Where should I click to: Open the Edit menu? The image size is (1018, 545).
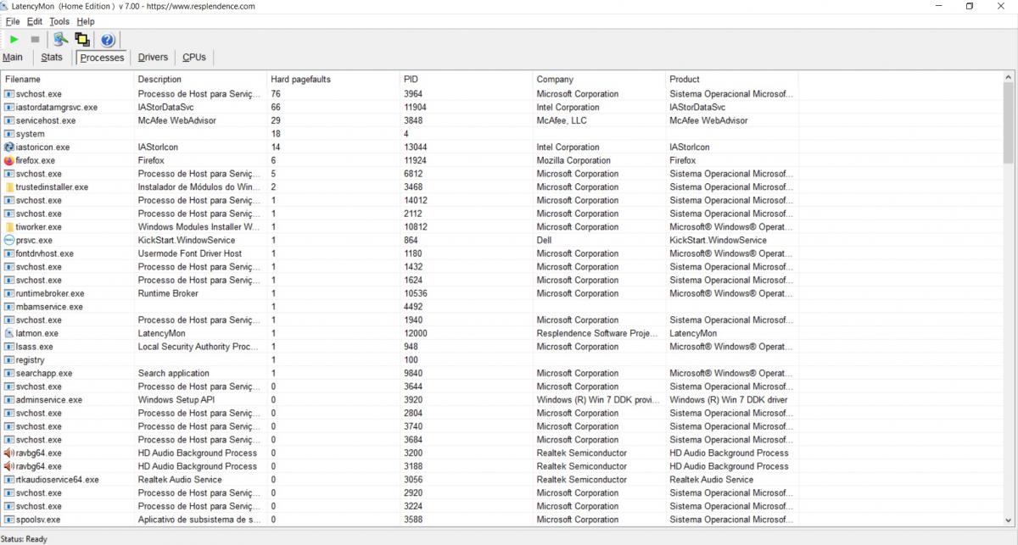(35, 21)
